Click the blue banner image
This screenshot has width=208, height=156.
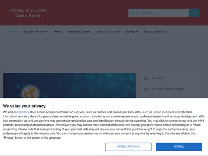(69, 86)
